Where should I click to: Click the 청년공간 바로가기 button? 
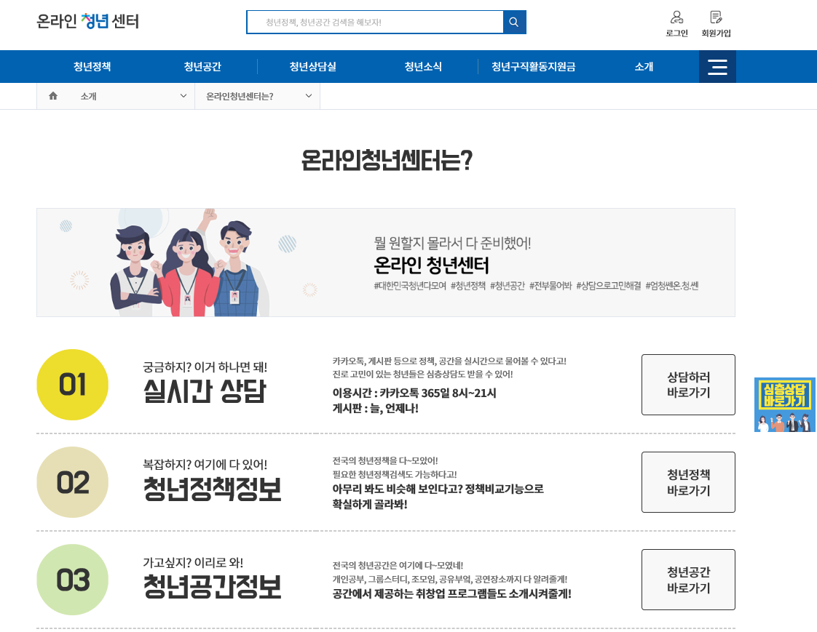(x=688, y=579)
